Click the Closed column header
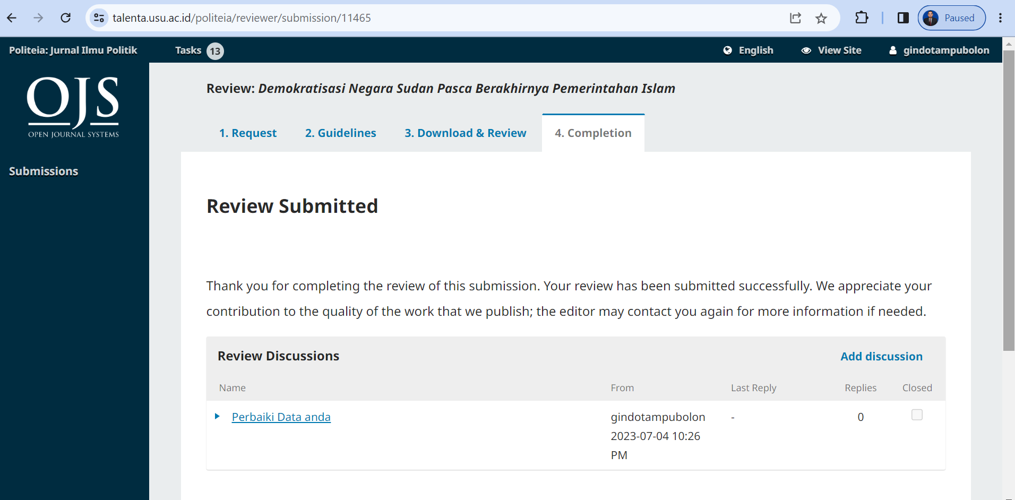This screenshot has height=500, width=1015. [x=917, y=388]
